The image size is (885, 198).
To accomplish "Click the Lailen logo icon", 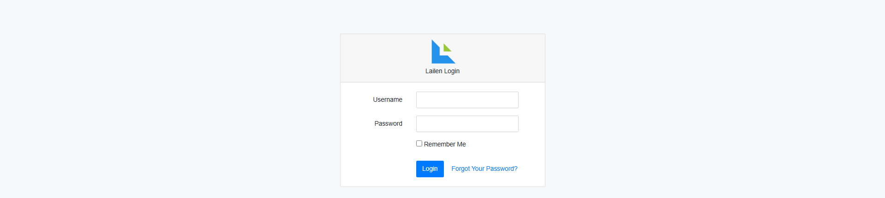I will 443,52.
